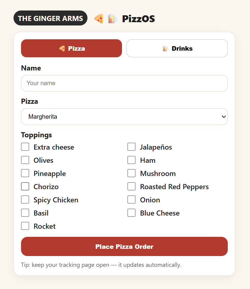Click the Your name input field
The image size is (250, 289).
[124, 83]
